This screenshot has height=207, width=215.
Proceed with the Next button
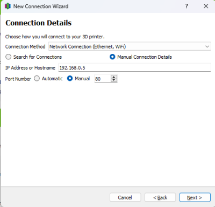(195, 197)
